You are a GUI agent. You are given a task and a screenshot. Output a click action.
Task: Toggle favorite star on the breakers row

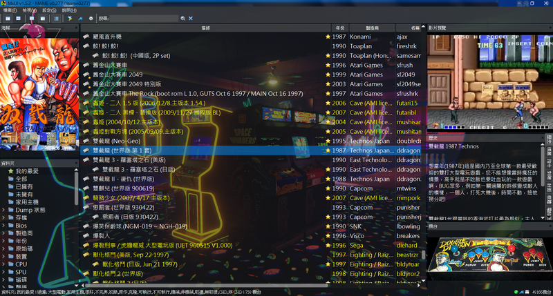coord(328,236)
